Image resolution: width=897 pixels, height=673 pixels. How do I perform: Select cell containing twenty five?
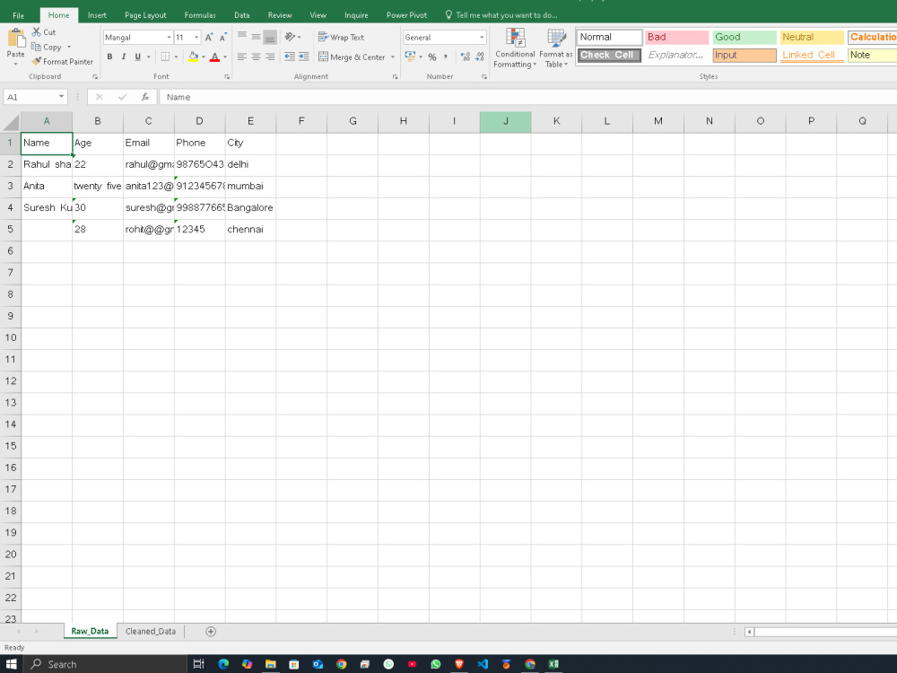coord(98,186)
